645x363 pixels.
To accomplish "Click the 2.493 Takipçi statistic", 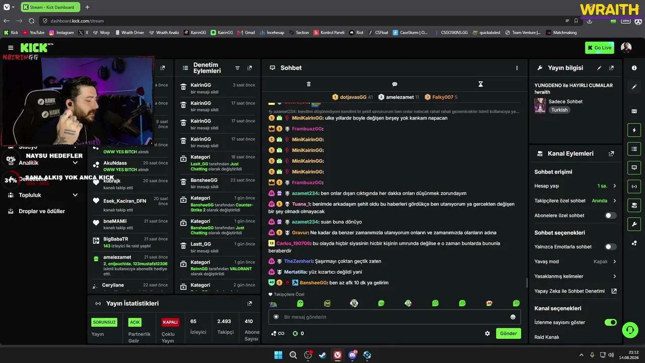I will tap(224, 327).
